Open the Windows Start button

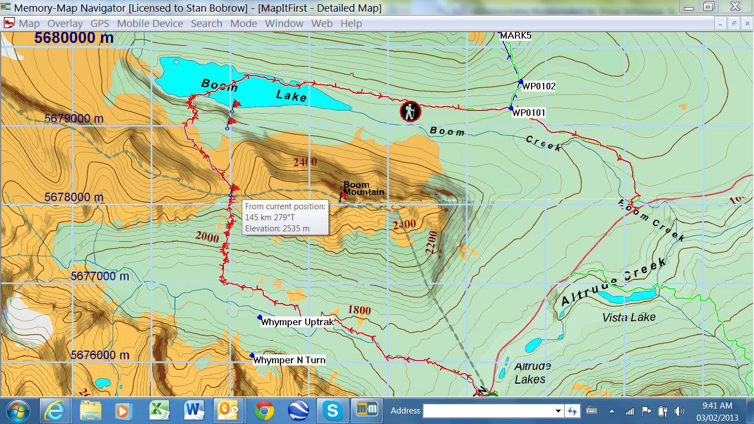point(18,411)
